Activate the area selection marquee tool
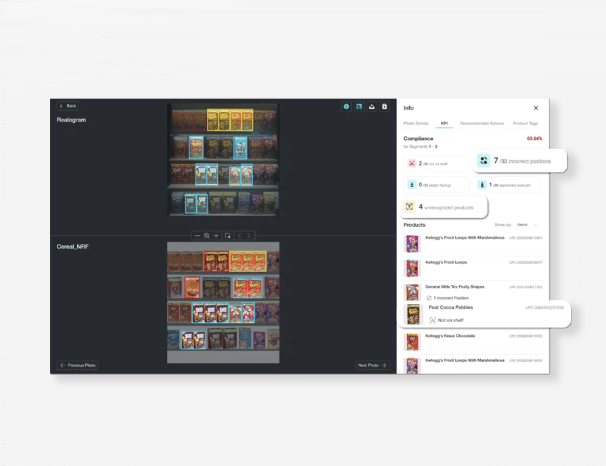 [228, 235]
